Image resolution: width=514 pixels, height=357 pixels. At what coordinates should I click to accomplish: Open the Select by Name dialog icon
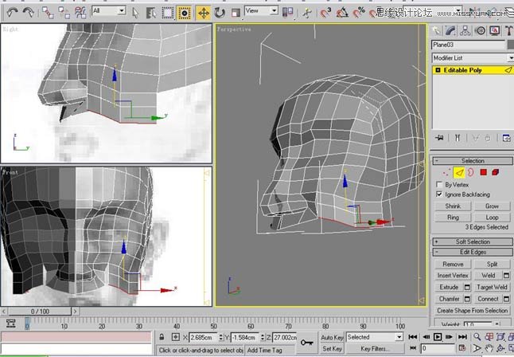(151, 13)
